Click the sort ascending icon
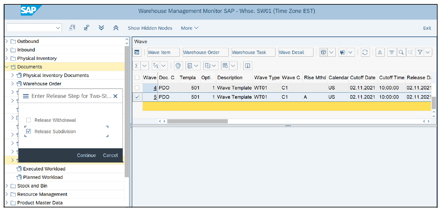 pyautogui.click(x=380, y=52)
